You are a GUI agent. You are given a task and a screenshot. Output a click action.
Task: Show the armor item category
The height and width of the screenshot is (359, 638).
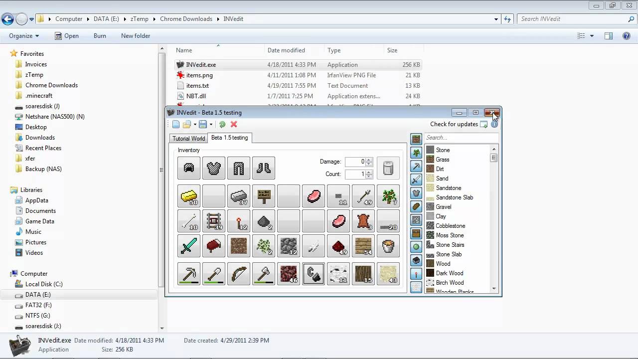tap(416, 193)
